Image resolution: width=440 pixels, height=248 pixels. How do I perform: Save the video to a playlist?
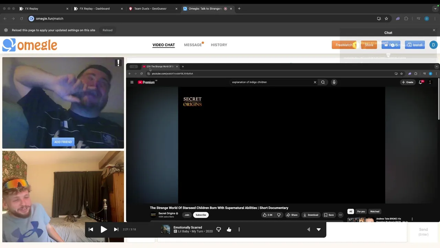coord(329,215)
